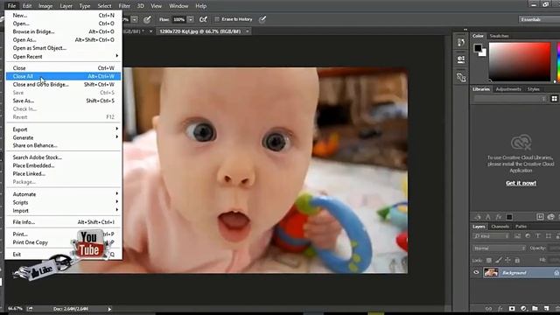Toggle lock image pixels
The height and width of the screenshot is (315, 560).
(x=499, y=260)
